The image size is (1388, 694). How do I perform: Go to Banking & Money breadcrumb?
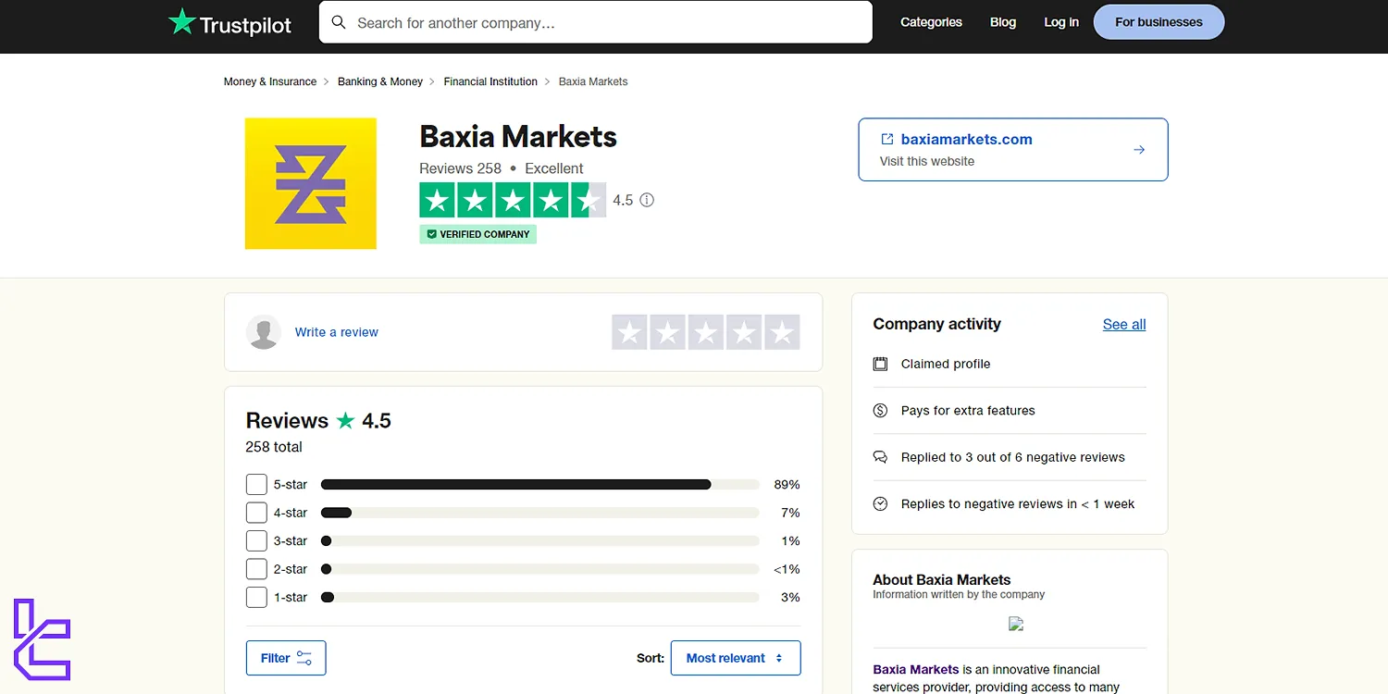[x=380, y=81]
